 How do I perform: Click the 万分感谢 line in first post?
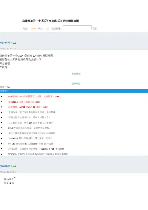5,63
